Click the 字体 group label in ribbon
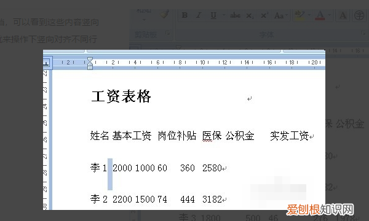 266,35
